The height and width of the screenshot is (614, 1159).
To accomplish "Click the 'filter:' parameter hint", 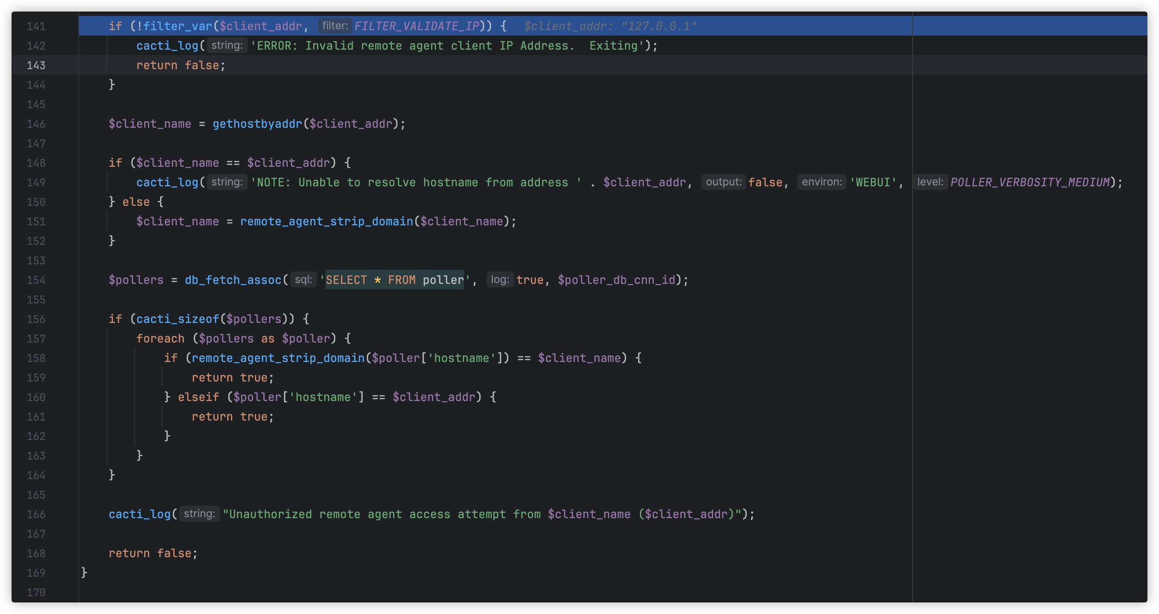I will tap(335, 26).
